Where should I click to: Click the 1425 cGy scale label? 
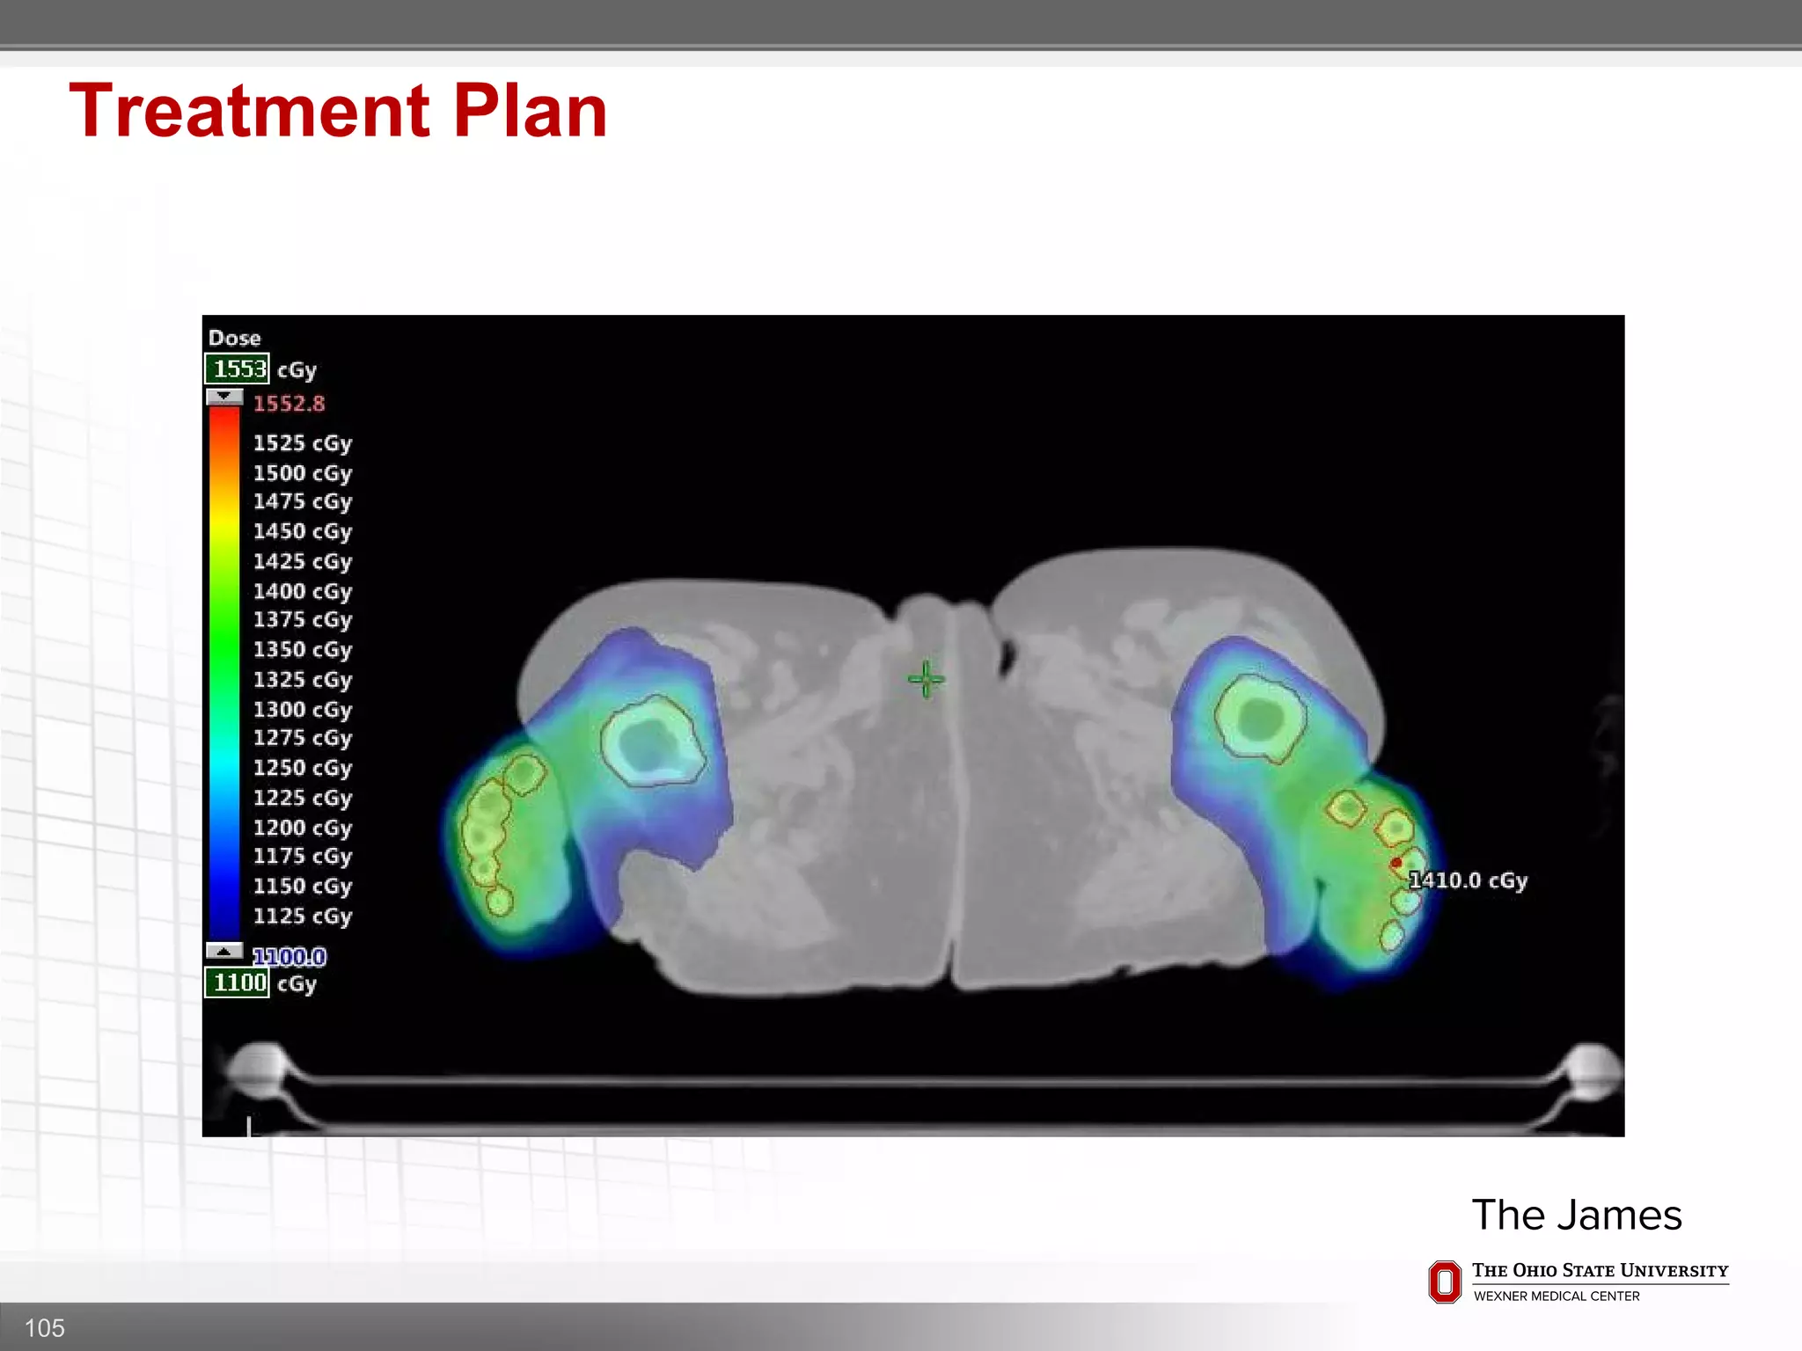303,561
